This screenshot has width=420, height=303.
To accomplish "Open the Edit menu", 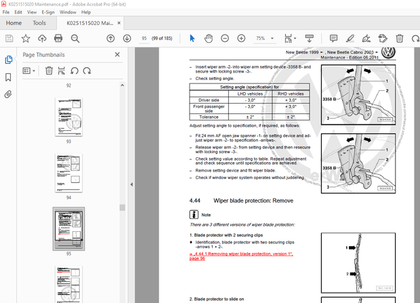I will (x=18, y=12).
